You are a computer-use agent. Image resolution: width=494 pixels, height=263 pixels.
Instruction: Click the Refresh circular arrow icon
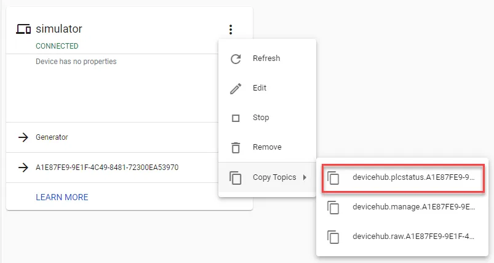pos(236,59)
